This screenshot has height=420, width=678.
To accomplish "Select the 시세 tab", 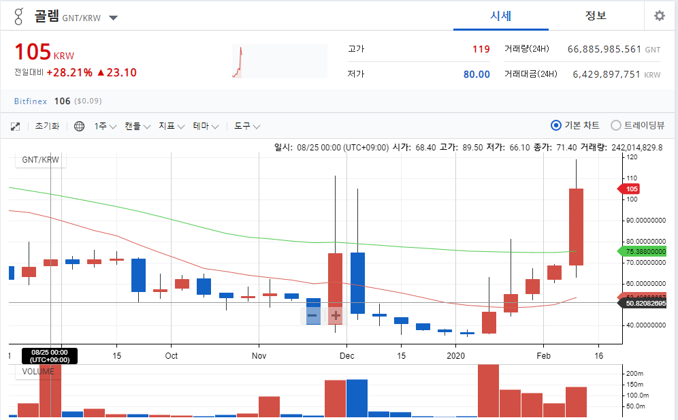I will point(500,16).
